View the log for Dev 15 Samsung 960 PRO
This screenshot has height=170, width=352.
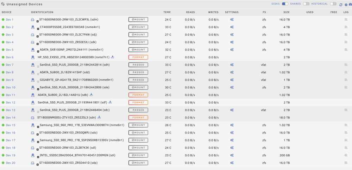tap(346, 125)
